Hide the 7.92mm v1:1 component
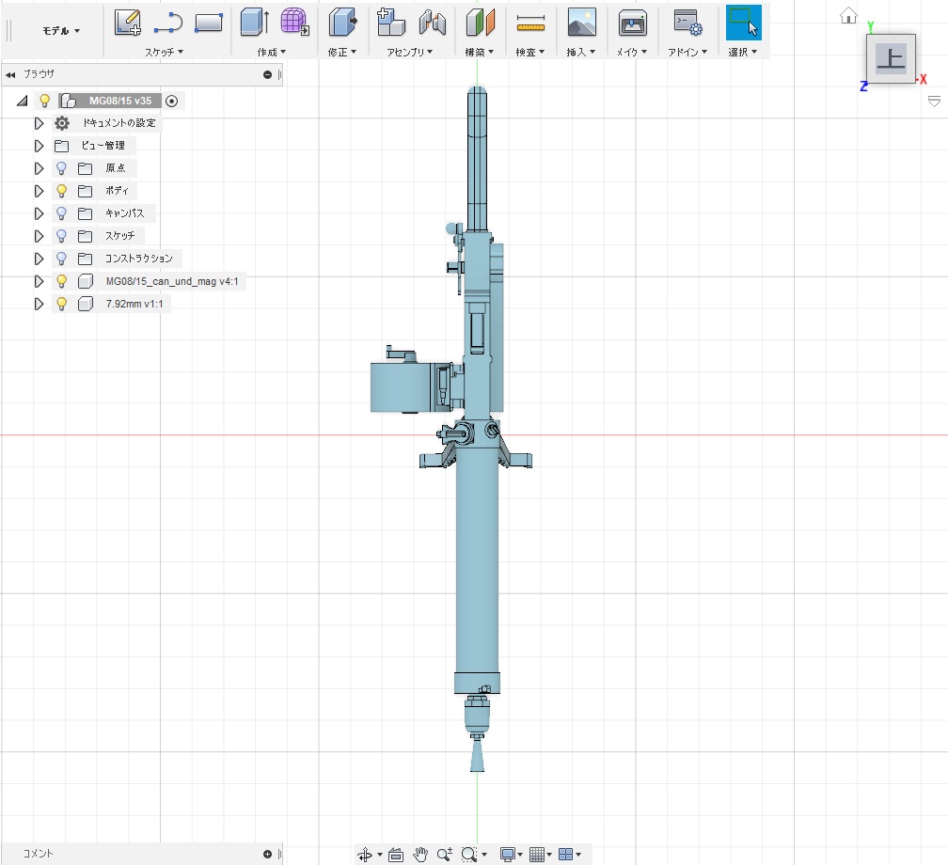The image size is (948, 865). pyautogui.click(x=62, y=304)
